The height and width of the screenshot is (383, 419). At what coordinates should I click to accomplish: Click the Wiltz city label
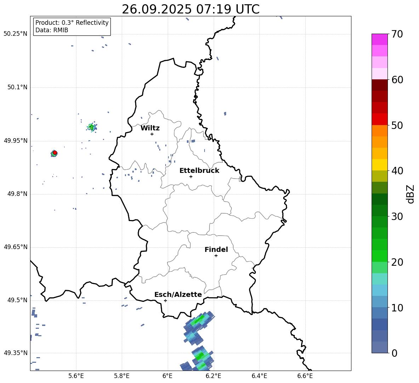[x=150, y=128]
